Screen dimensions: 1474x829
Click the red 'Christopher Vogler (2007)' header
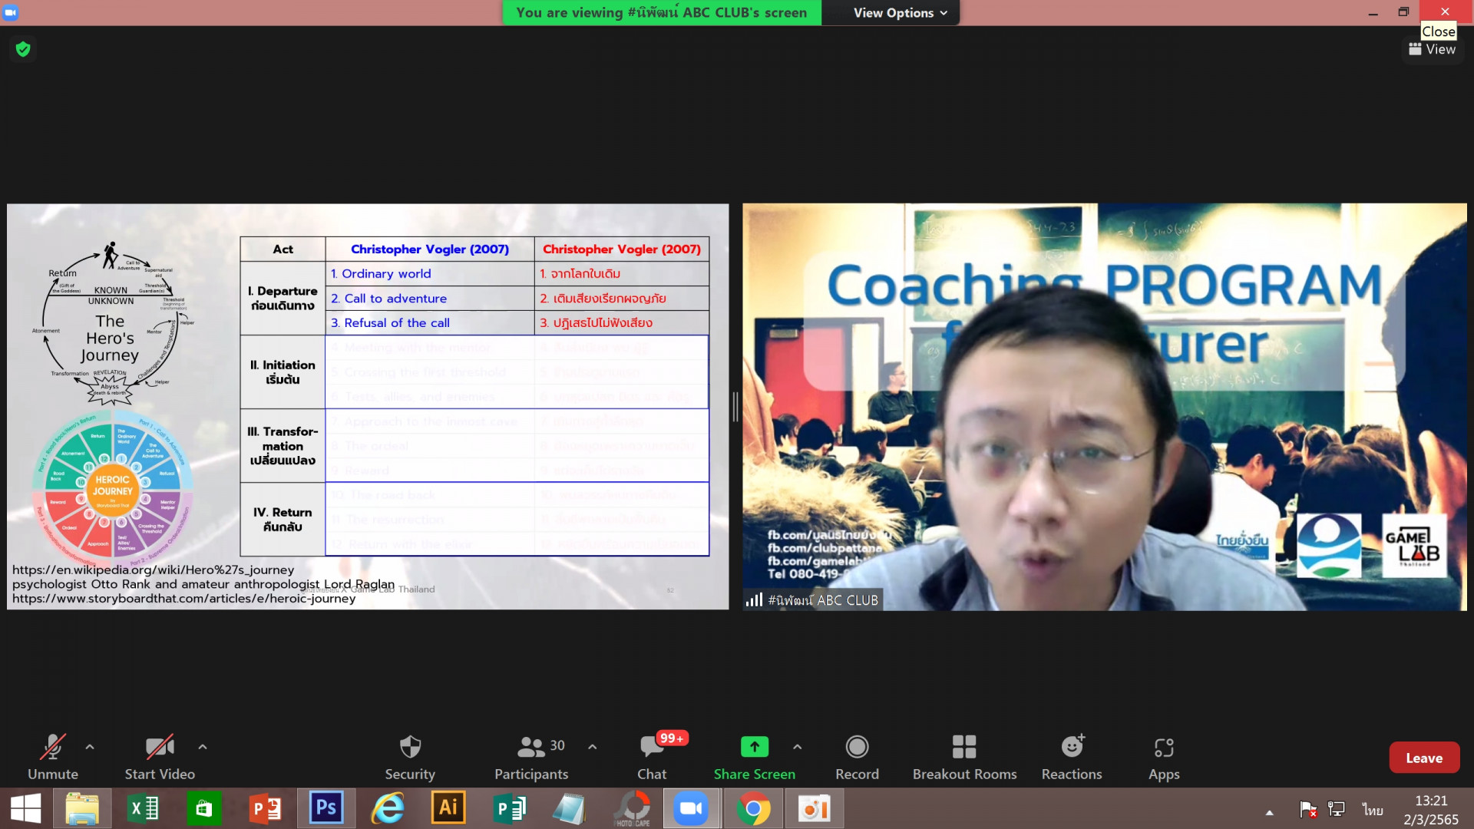click(622, 249)
